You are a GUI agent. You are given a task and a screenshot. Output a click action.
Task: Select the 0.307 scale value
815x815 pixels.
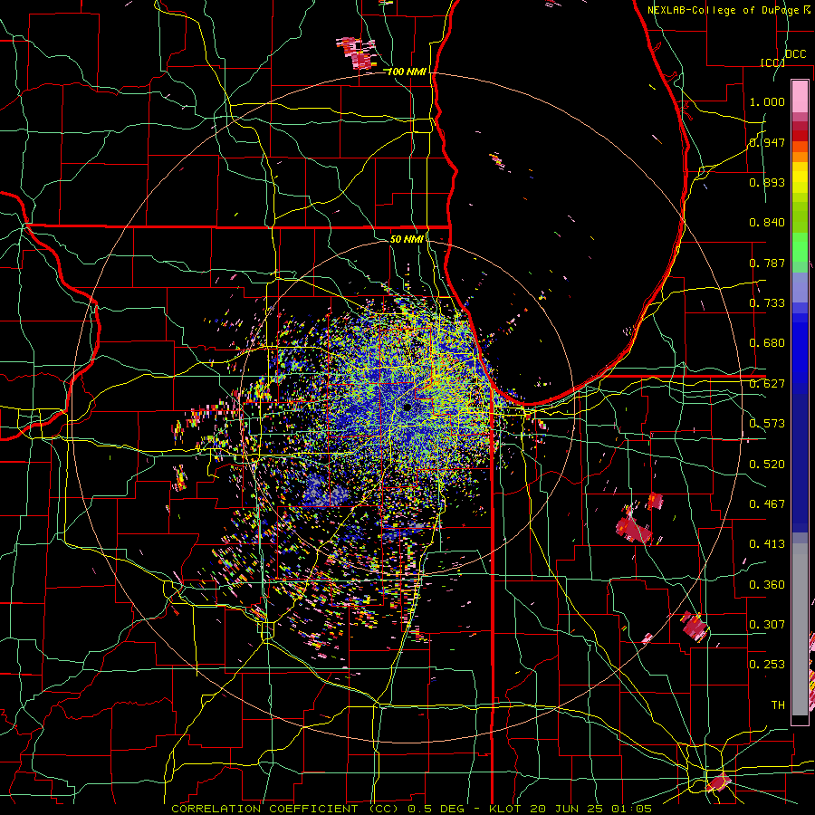click(767, 625)
